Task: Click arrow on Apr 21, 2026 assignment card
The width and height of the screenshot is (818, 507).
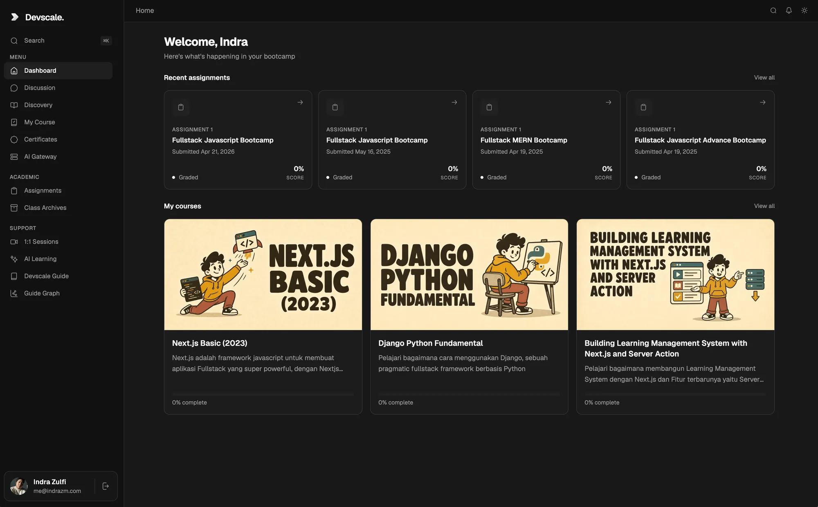Action: (x=300, y=102)
